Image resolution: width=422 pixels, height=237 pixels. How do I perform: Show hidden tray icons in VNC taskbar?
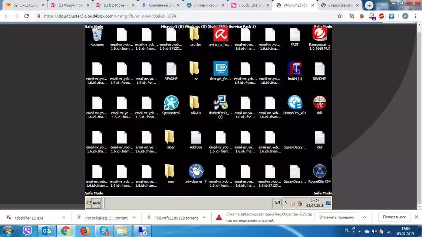286,203
